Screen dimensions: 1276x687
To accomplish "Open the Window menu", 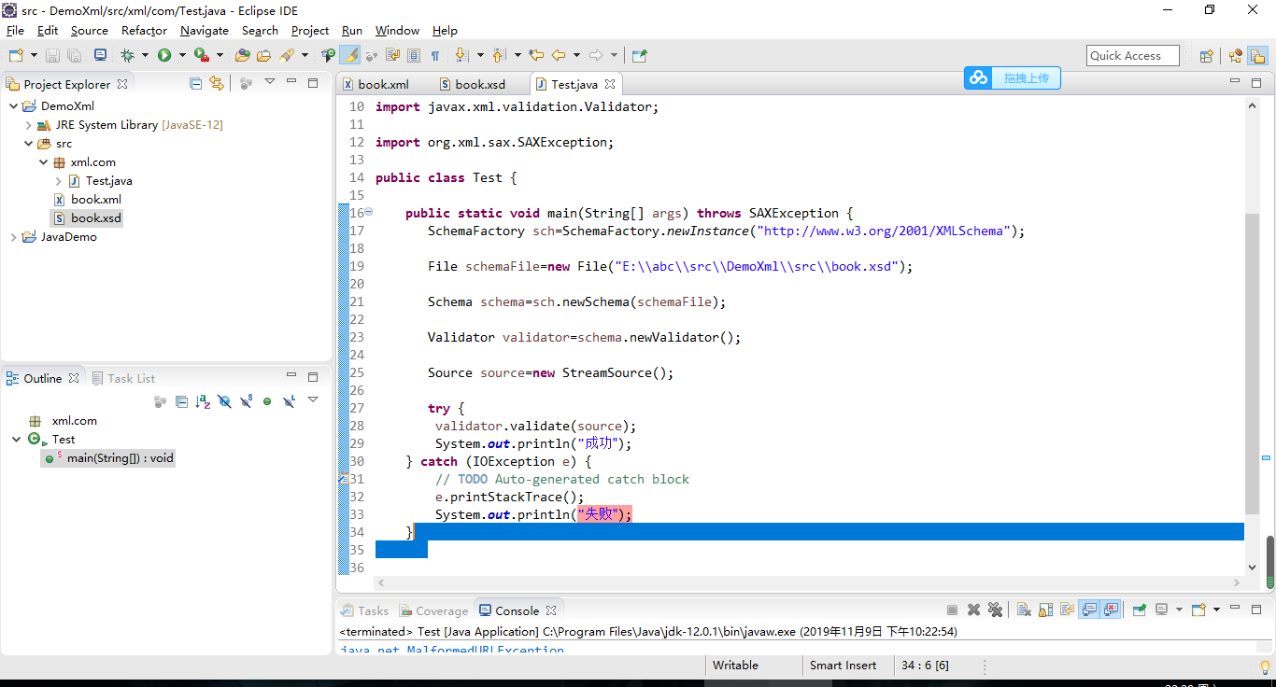I will pyautogui.click(x=397, y=31).
